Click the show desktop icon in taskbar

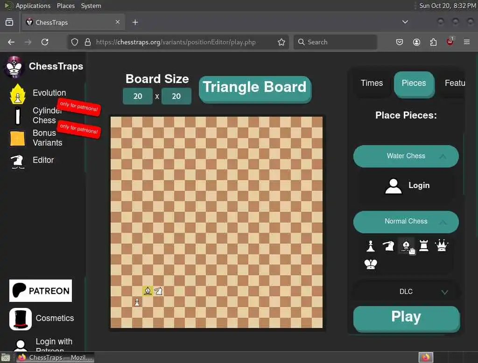pos(6,357)
